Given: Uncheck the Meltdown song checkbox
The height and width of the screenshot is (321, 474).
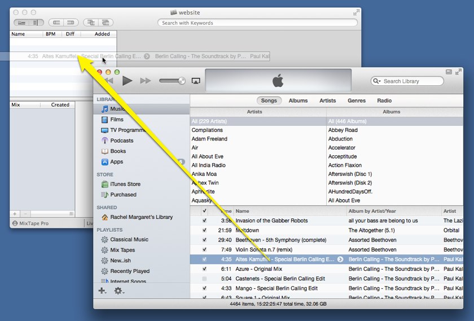Looking at the screenshot, I should [x=205, y=230].
